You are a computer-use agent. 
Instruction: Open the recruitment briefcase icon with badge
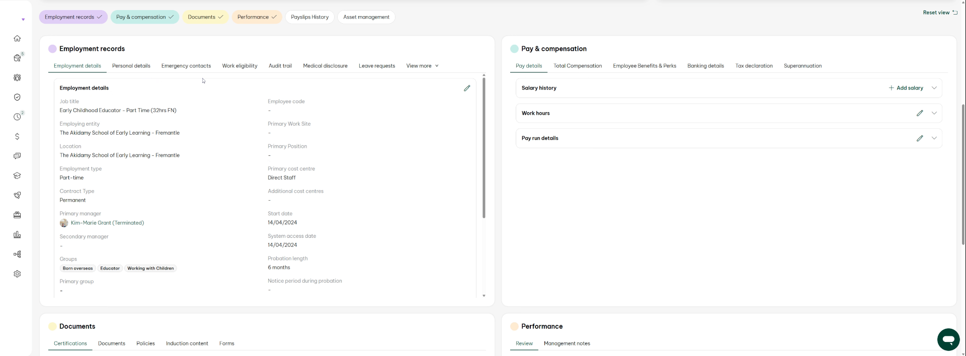pyautogui.click(x=18, y=58)
